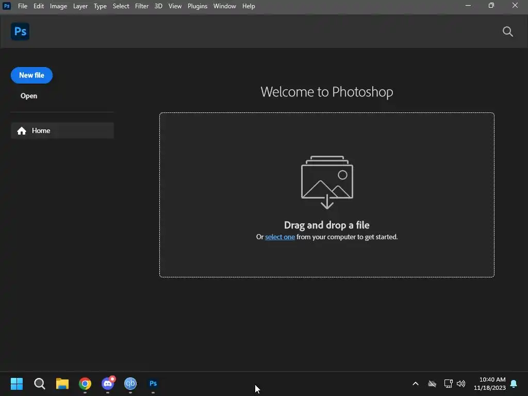Open the Image menu
Viewport: 528px width, 396px height.
click(x=58, y=6)
